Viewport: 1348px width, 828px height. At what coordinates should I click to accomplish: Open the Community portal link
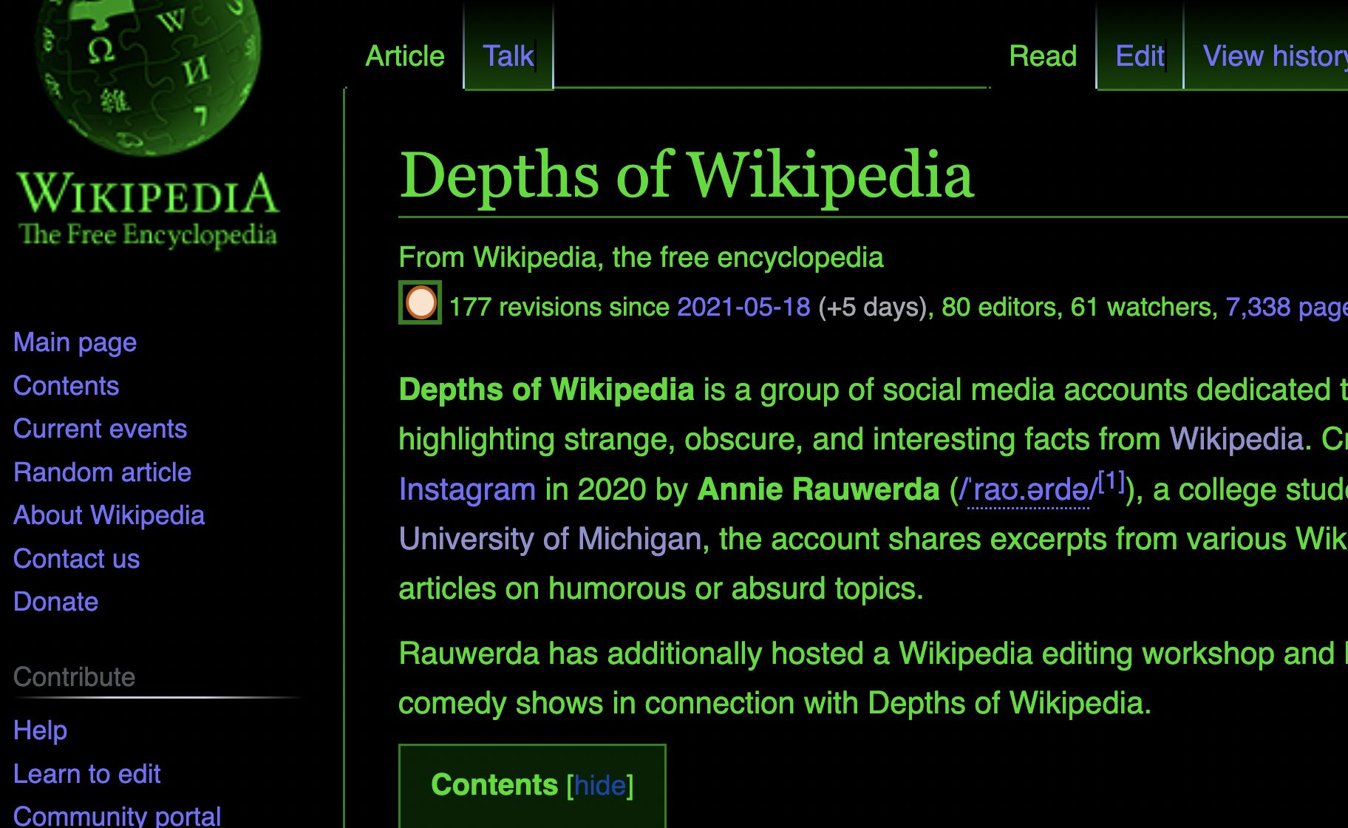(118, 816)
